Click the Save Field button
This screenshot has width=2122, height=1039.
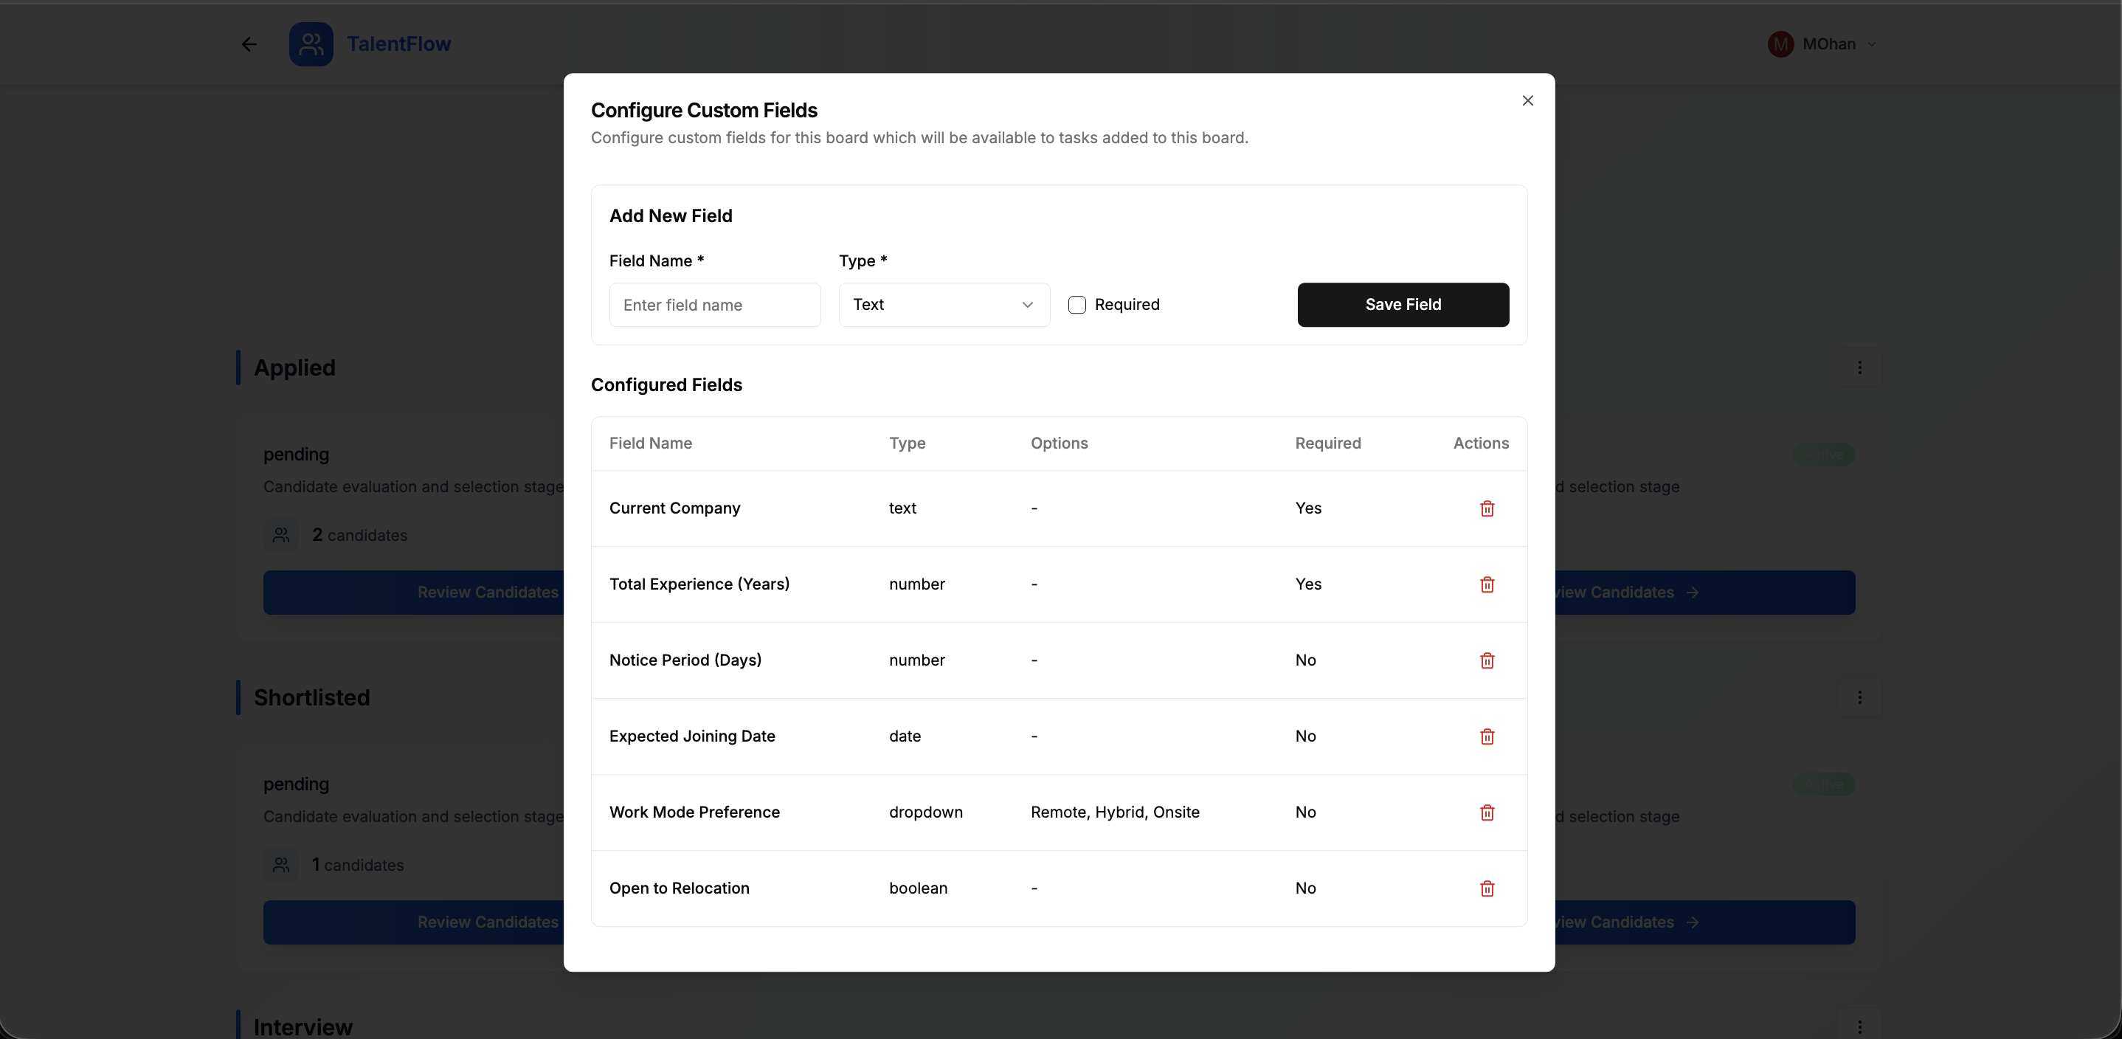[x=1403, y=304]
